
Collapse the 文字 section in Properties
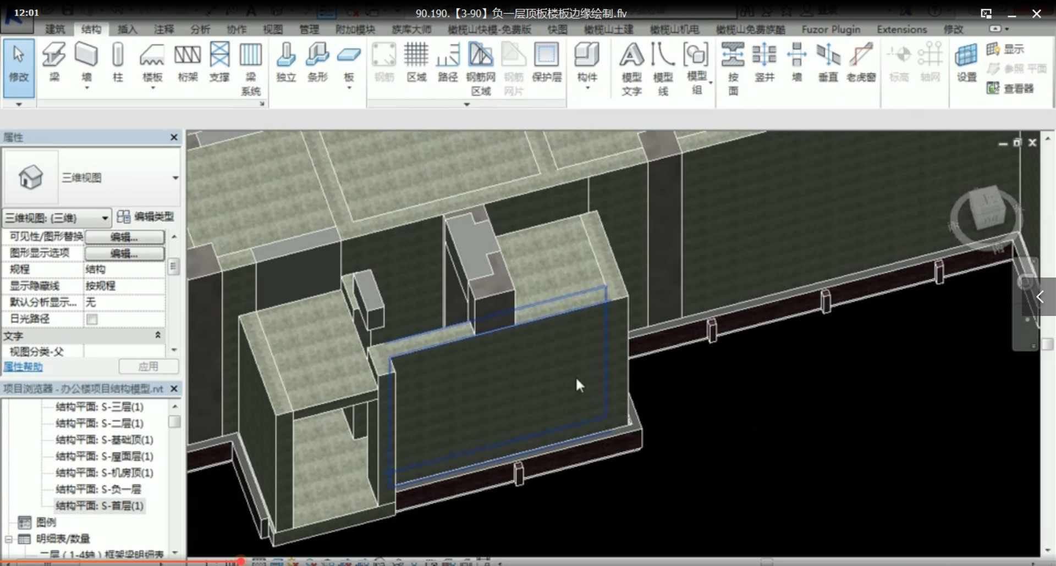[x=158, y=335]
